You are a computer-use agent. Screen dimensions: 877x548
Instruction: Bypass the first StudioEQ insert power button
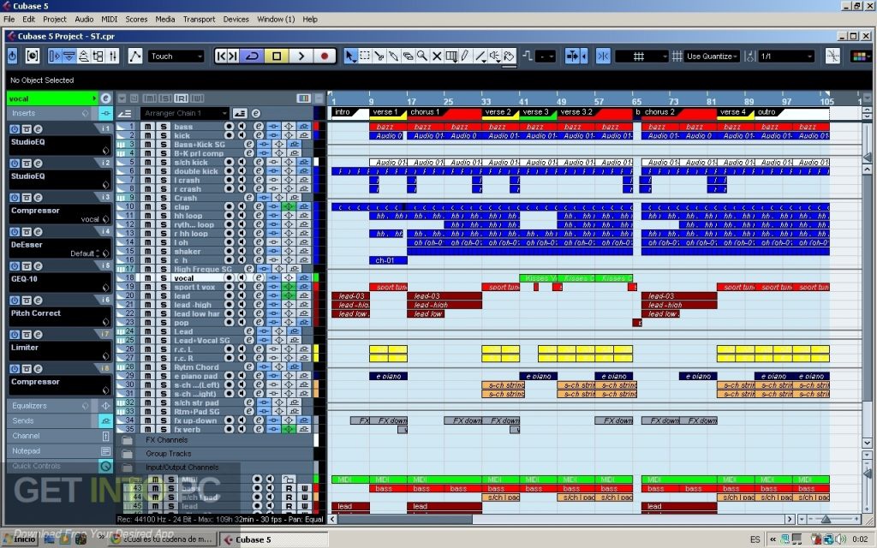click(x=15, y=128)
